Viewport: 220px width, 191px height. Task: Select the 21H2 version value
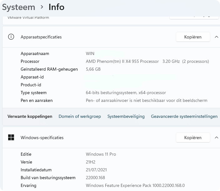click(x=91, y=162)
